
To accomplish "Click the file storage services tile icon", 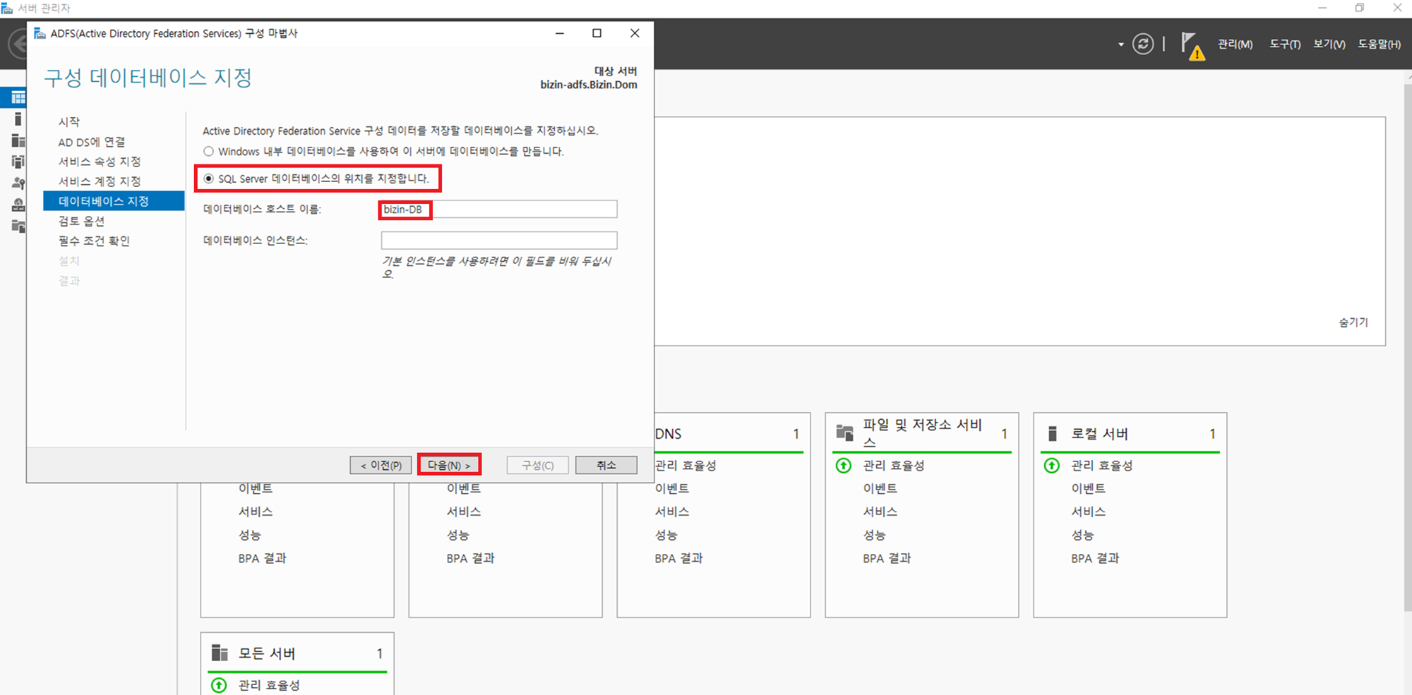I will (x=845, y=433).
